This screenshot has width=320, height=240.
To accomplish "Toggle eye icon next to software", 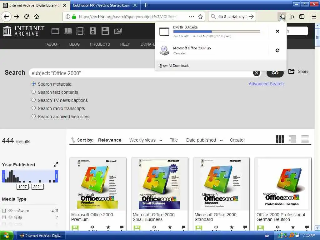I will point(10,211).
